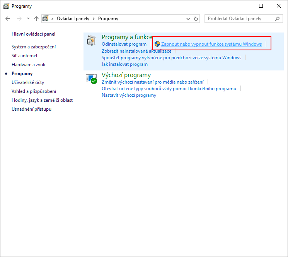Open Hodiny, jazyk a země či oblast
This screenshot has height=257, width=288.
point(42,100)
